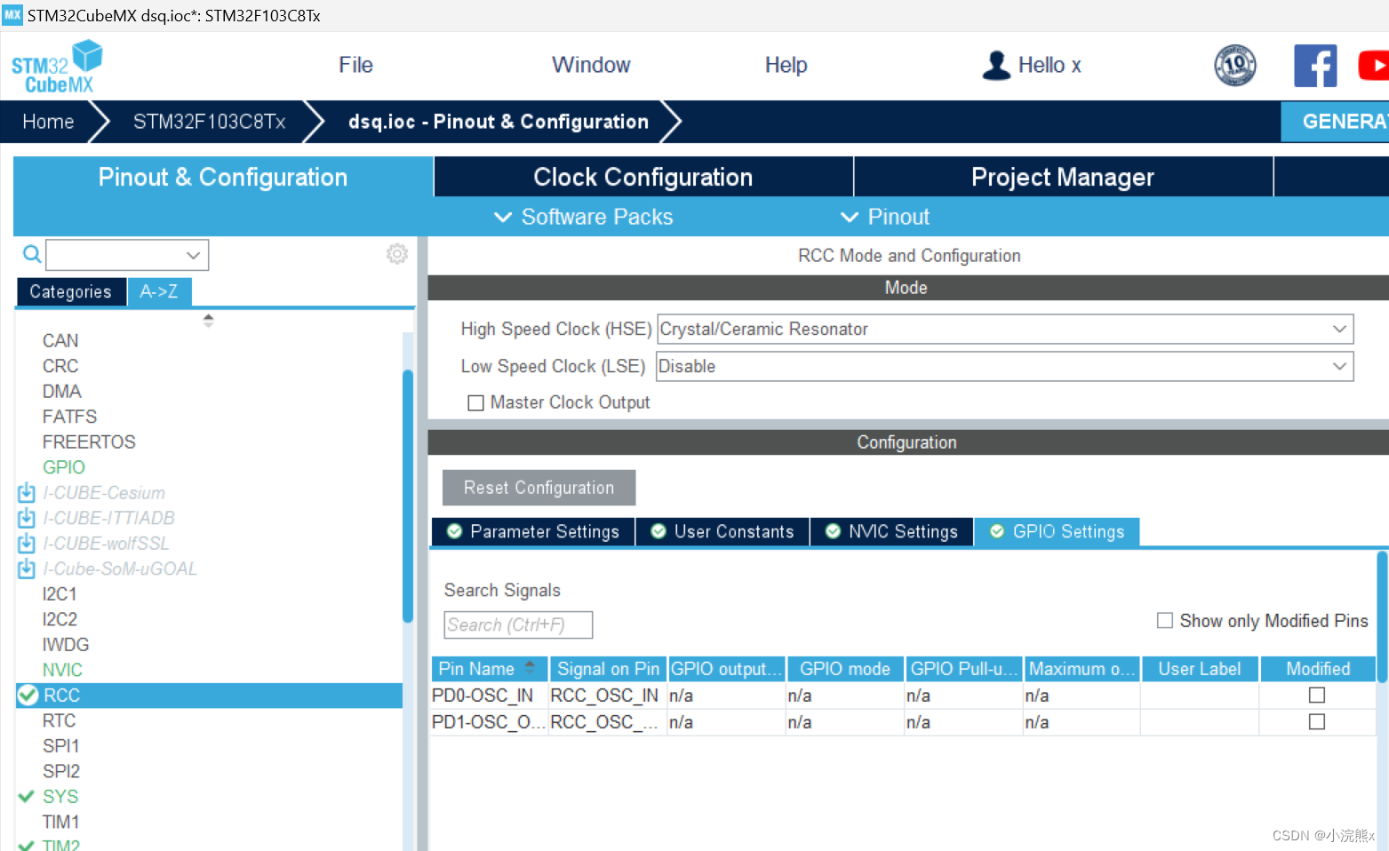Select FREERTOS in the category list
The height and width of the screenshot is (851, 1389).
89,441
